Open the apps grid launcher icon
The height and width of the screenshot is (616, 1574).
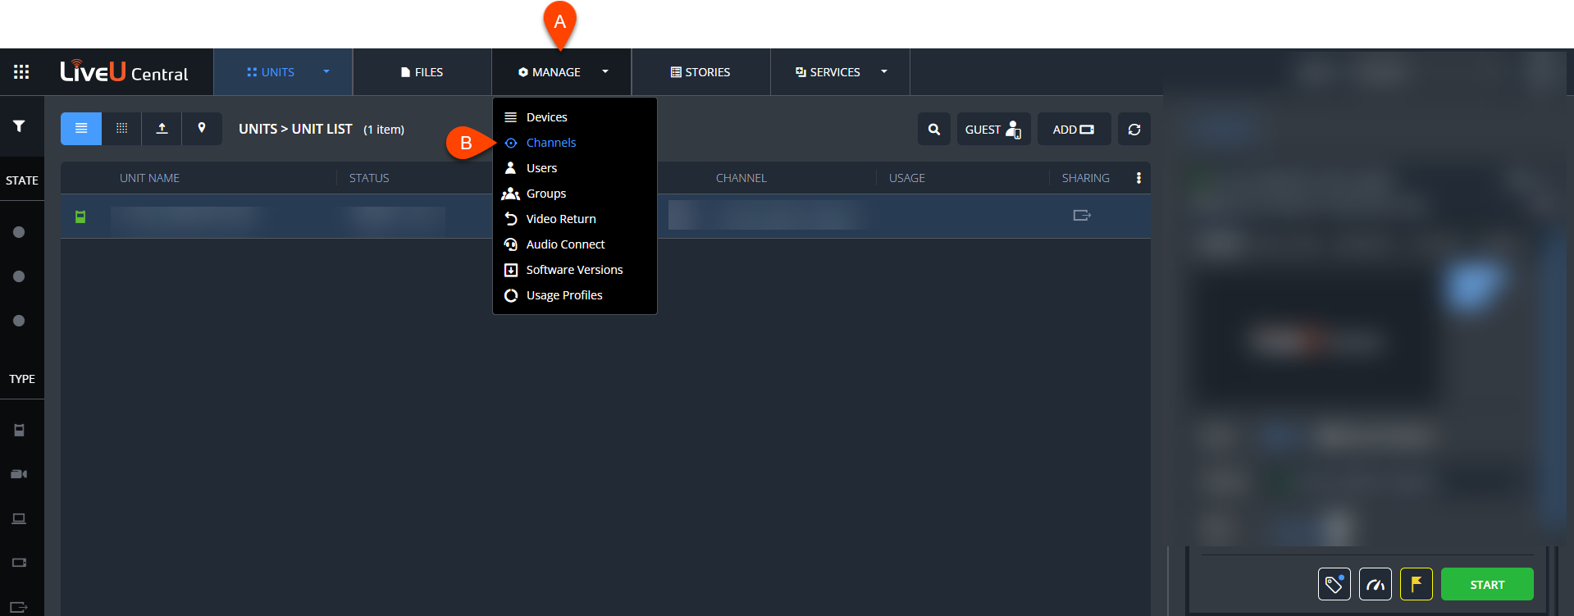tap(21, 72)
